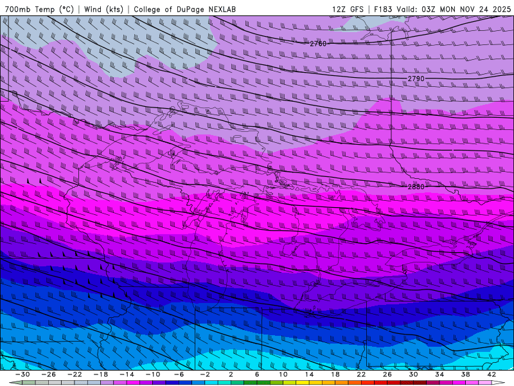This screenshot has width=514, height=386.
Task: Click 'College of DuPage NEXLAB' header text
Action: [x=184, y=9]
